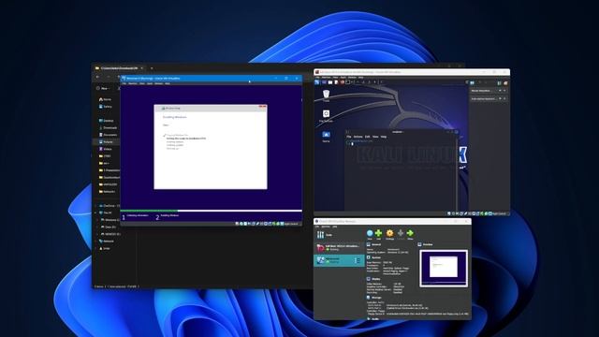
Task: Open File menu in the Kali terminal window
Action: point(348,137)
